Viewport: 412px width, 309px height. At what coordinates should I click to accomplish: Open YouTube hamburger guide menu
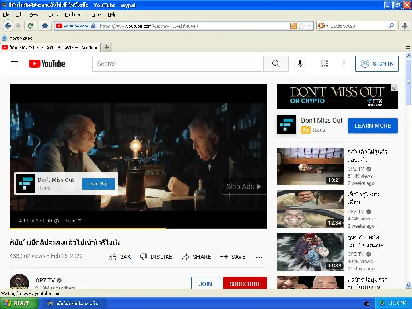(14, 64)
